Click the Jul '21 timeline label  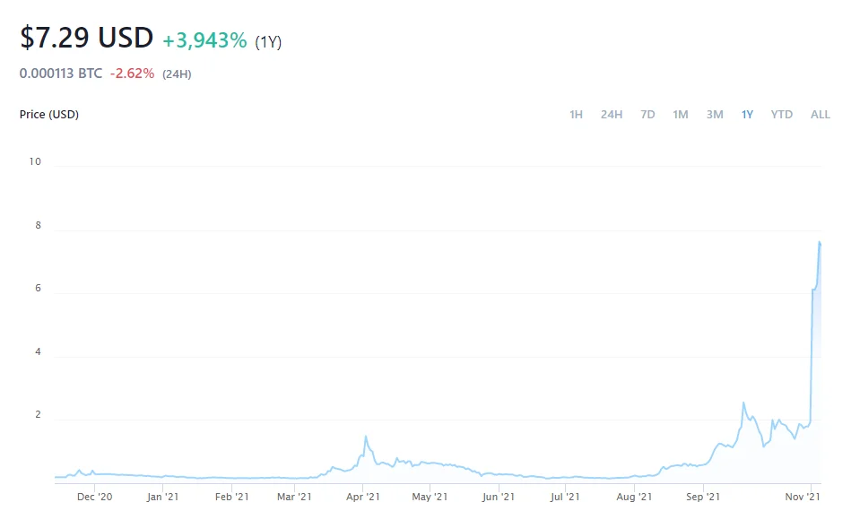[565, 497]
